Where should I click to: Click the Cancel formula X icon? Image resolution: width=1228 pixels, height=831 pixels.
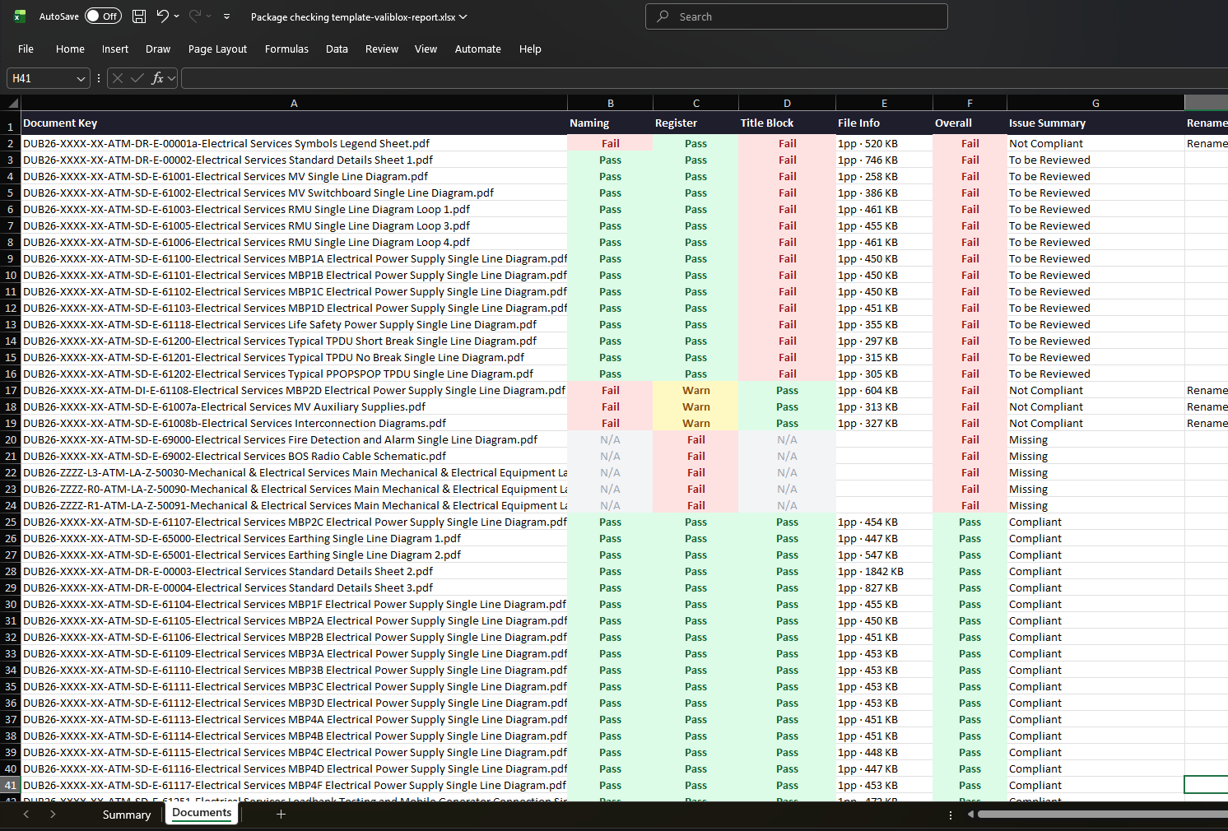pyautogui.click(x=118, y=78)
